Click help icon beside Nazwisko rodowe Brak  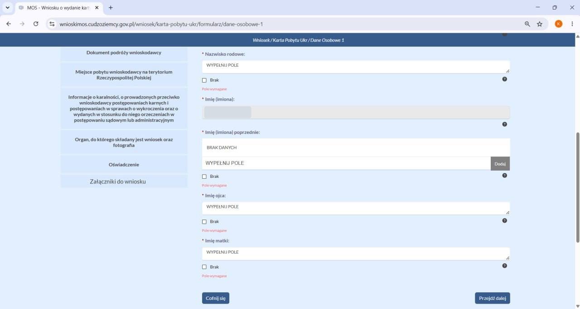click(x=504, y=79)
